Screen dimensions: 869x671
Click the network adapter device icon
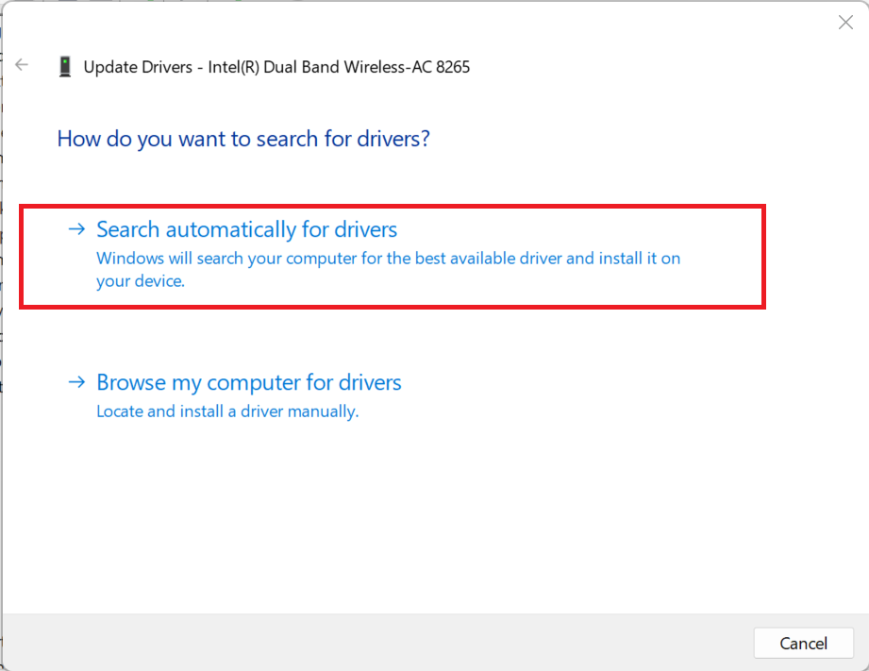(65, 67)
